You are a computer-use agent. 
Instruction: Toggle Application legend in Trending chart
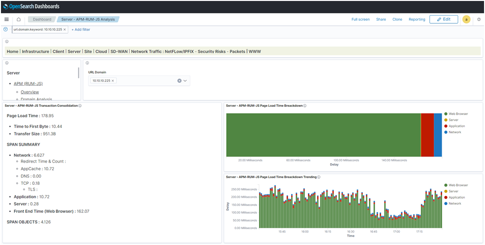(x=454, y=197)
